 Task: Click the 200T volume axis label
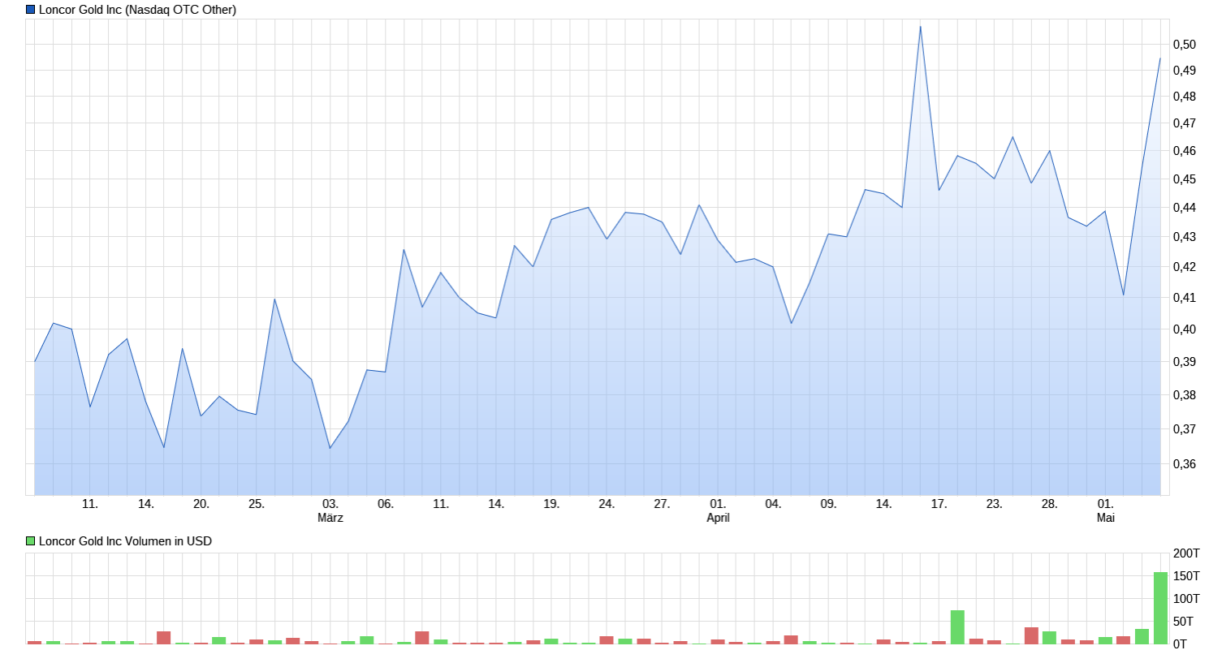coord(1186,553)
